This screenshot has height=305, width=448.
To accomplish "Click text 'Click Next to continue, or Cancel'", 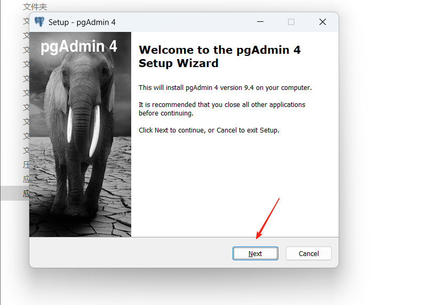I will [x=188, y=130].
